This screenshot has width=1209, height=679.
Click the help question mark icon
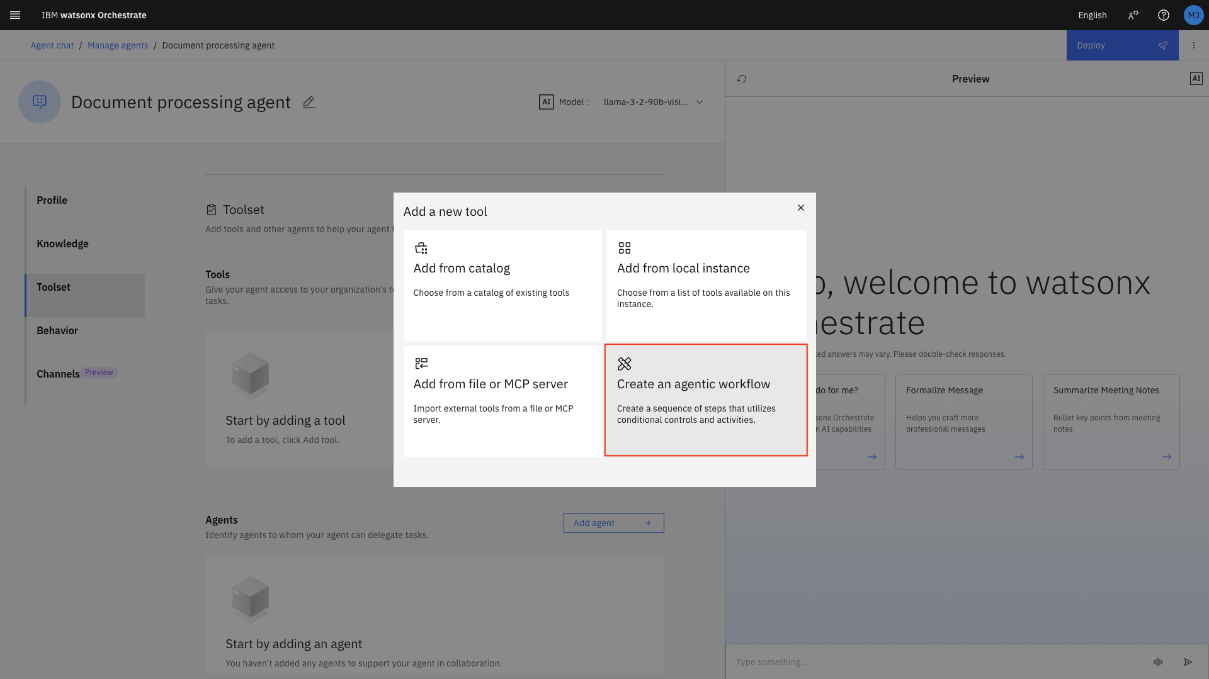tap(1163, 15)
